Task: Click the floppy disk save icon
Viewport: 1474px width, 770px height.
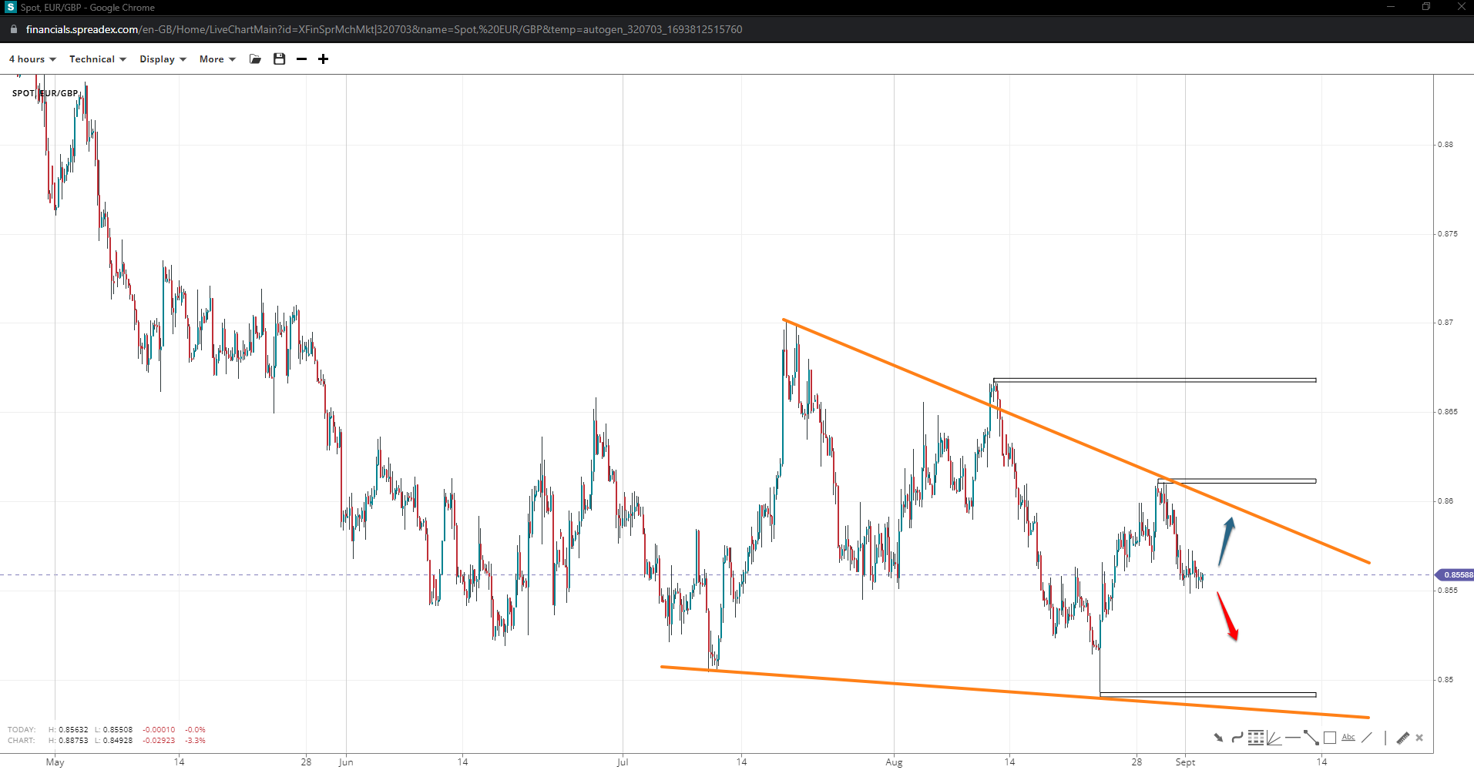Action: 279,59
